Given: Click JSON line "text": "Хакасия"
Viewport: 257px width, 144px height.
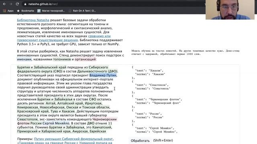Looking at the screenshot, I should [149, 71].
